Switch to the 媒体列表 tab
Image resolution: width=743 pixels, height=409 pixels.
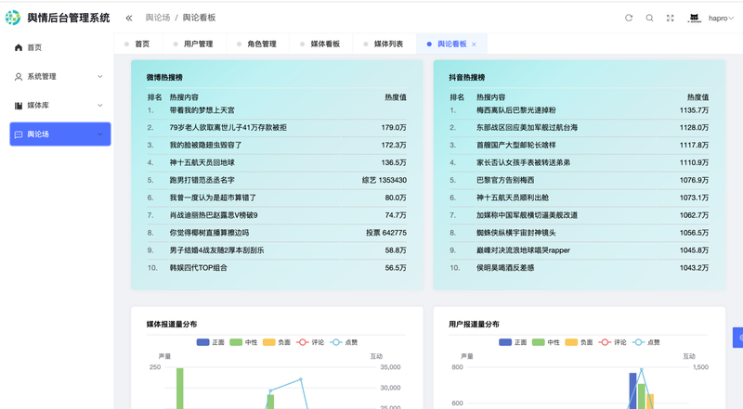tap(385, 44)
